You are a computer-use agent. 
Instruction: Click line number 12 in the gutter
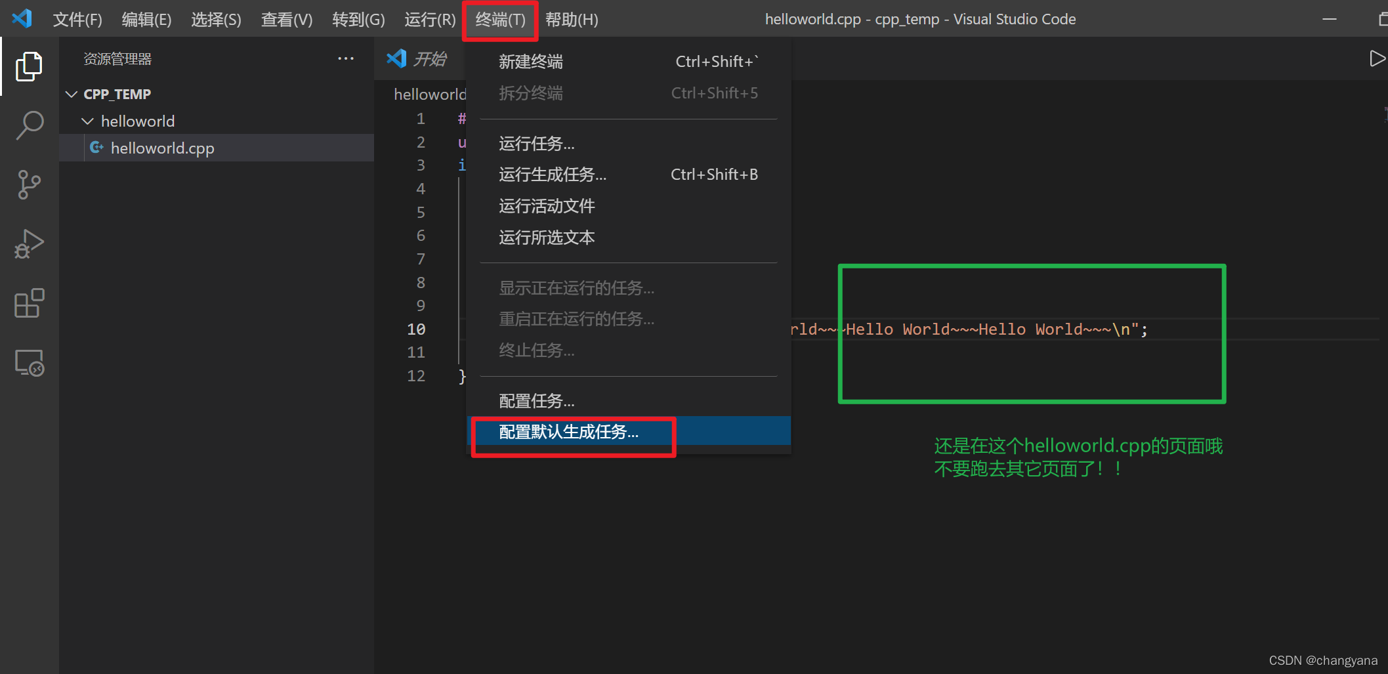coord(416,376)
